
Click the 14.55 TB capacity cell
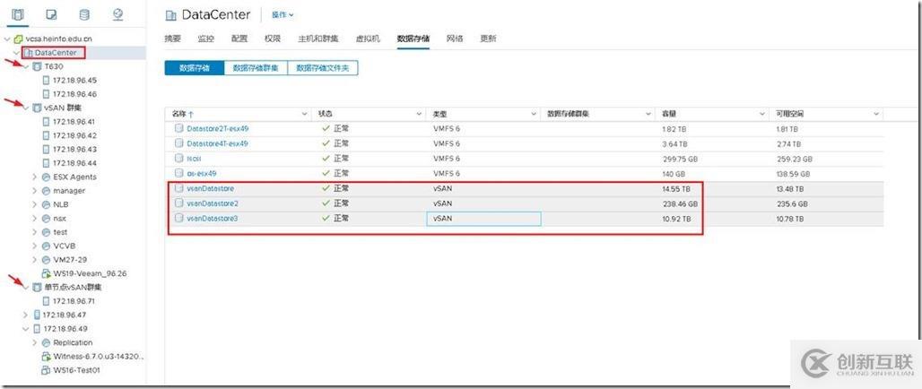(676, 188)
